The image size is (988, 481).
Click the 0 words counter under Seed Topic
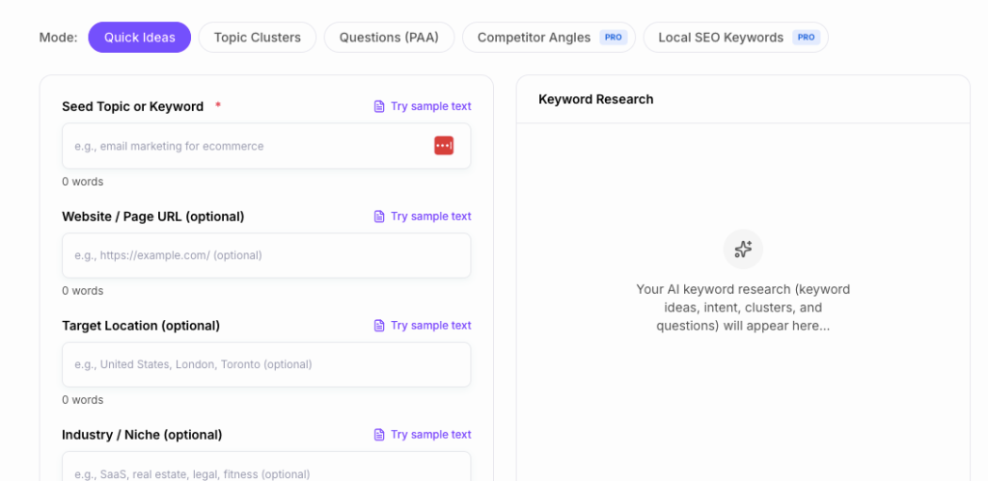click(x=83, y=182)
